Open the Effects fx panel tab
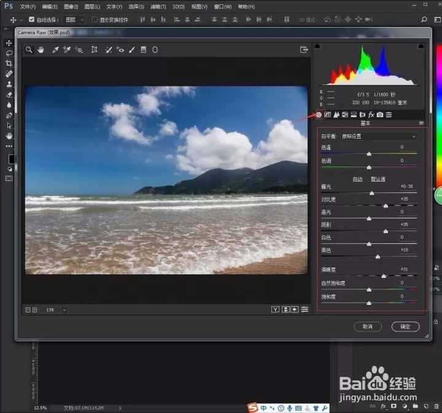 tap(371, 115)
